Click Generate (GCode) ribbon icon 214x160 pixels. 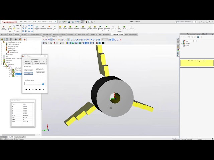[43, 27]
